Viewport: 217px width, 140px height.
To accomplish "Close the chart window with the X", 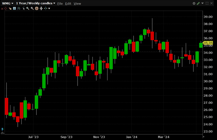I will click(x=211, y=3).
